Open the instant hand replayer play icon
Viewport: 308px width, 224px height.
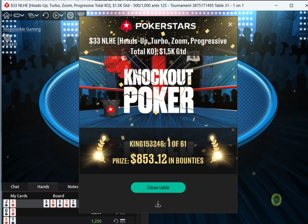pyautogui.click(x=56, y=15)
